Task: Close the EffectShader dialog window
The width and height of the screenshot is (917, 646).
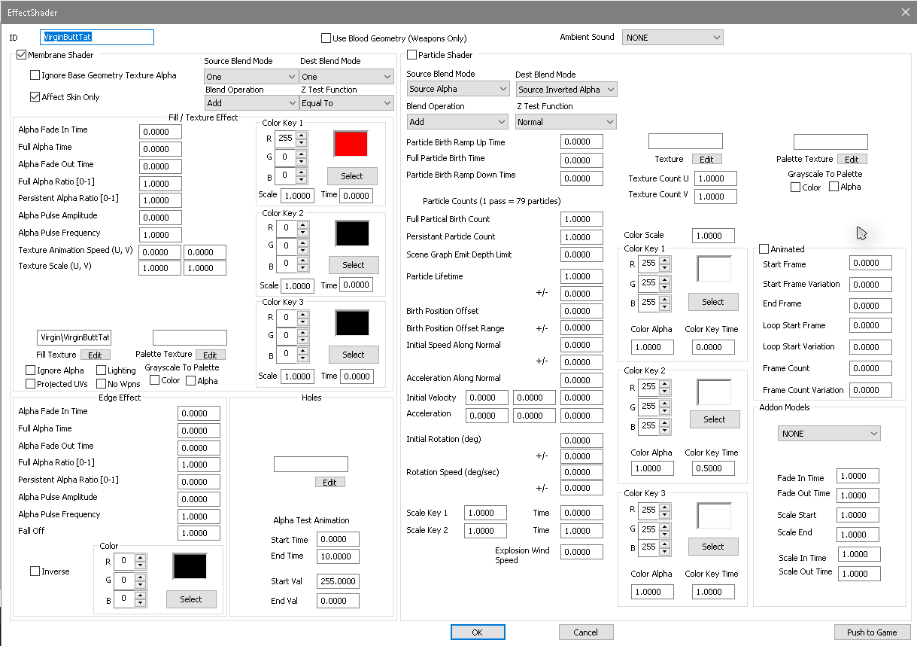Action: [x=905, y=11]
